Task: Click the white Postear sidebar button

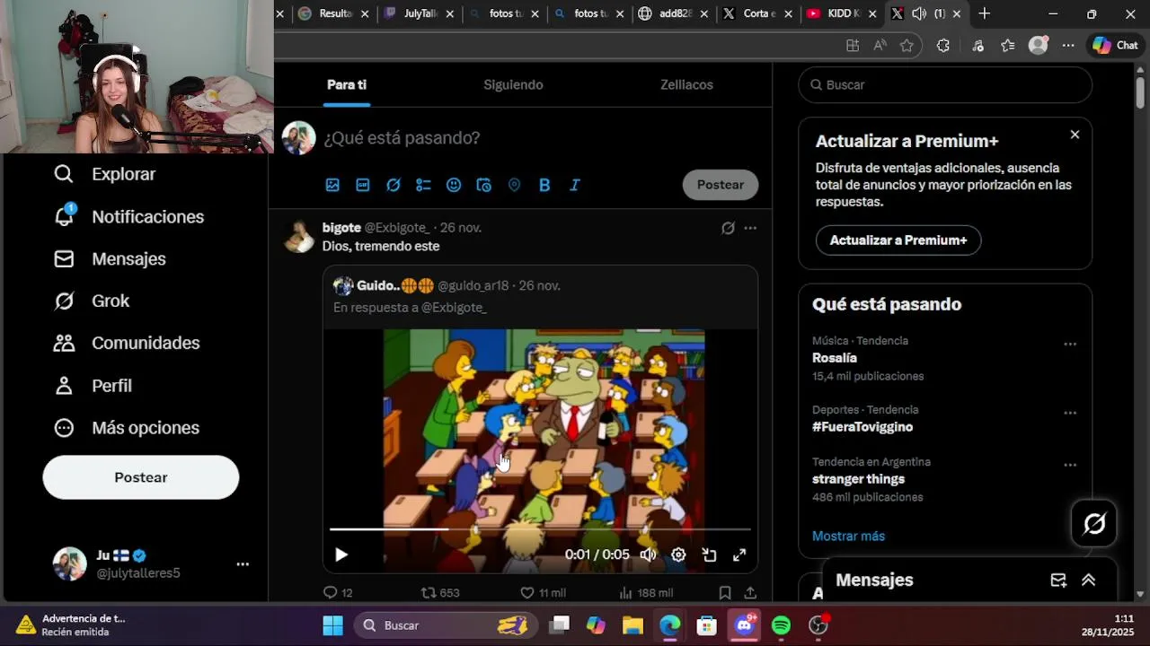Action: (141, 477)
